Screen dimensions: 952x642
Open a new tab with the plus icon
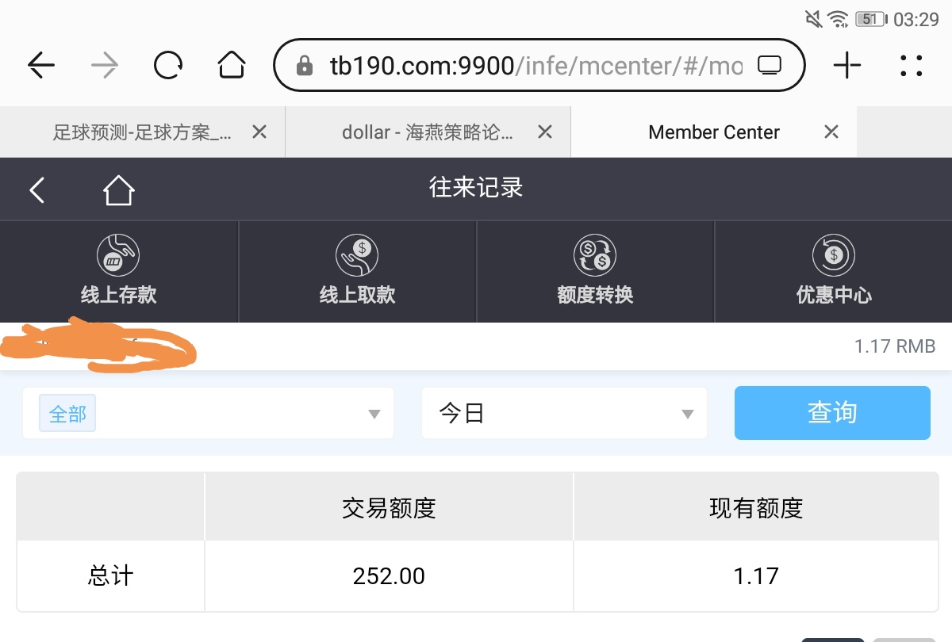pos(847,66)
